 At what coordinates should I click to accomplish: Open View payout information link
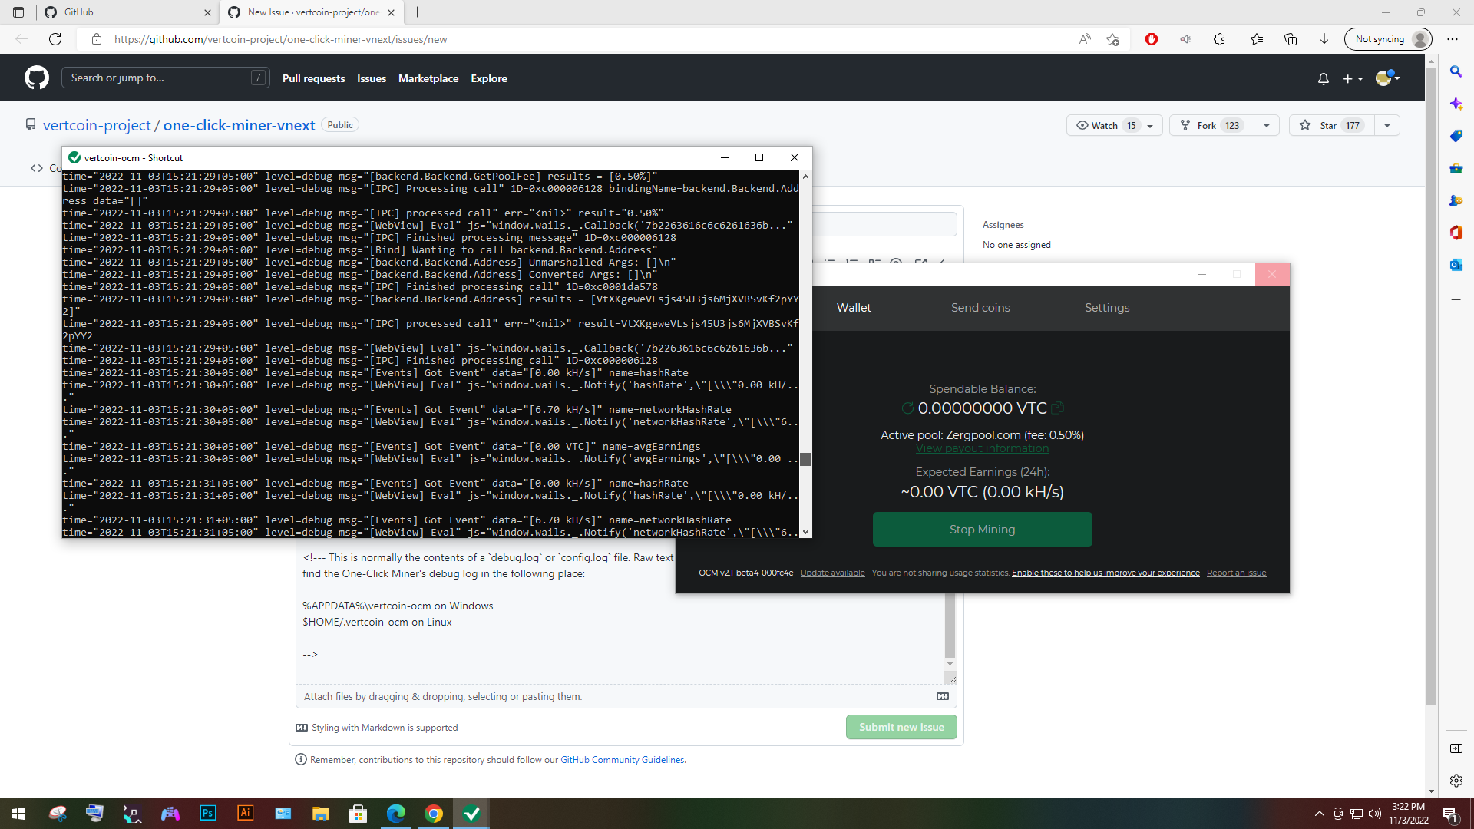click(982, 448)
